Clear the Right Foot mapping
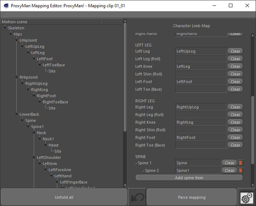256x206 pixels. pyautogui.click(x=235, y=137)
